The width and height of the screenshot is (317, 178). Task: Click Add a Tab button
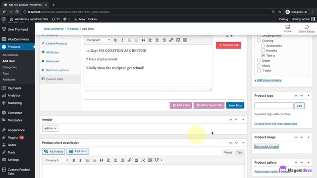point(181,105)
